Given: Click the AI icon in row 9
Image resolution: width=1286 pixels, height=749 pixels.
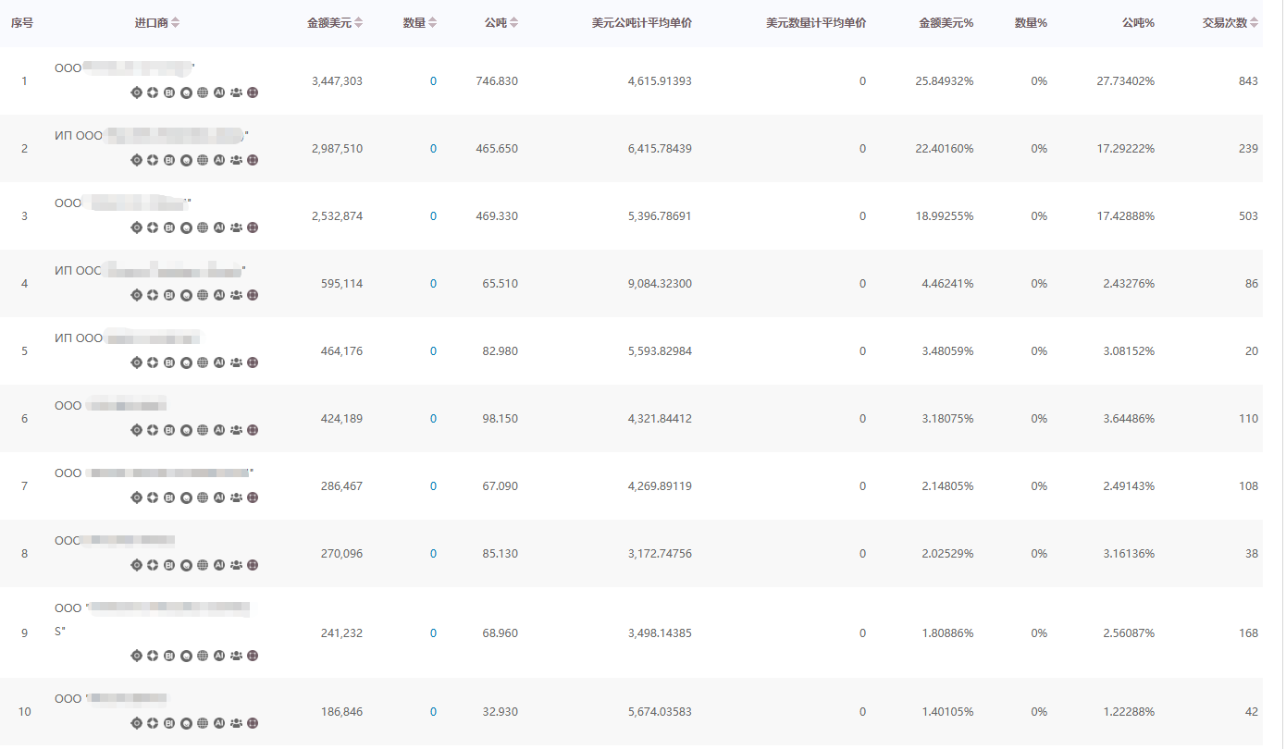Looking at the screenshot, I should [x=219, y=656].
